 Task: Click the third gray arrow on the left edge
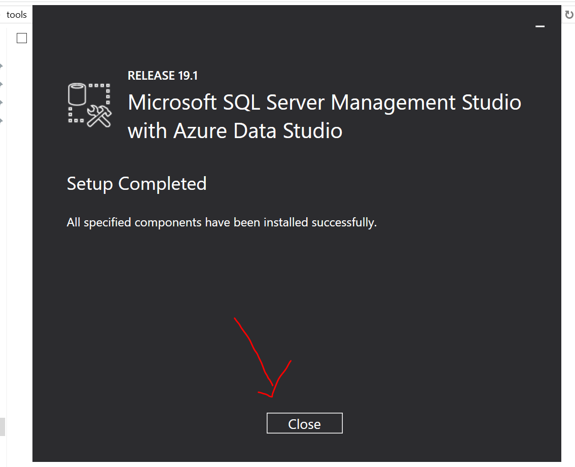1,103
